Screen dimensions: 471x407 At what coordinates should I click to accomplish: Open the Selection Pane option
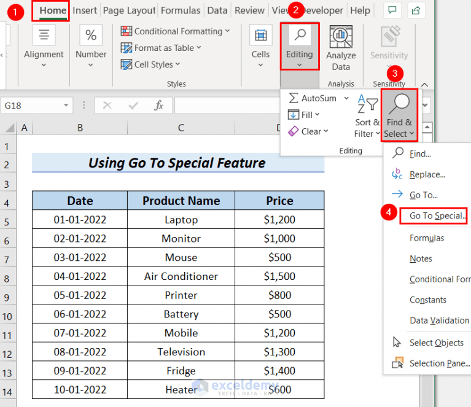440,363
